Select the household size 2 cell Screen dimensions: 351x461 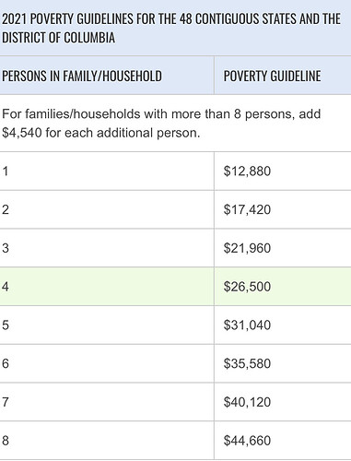coord(107,209)
